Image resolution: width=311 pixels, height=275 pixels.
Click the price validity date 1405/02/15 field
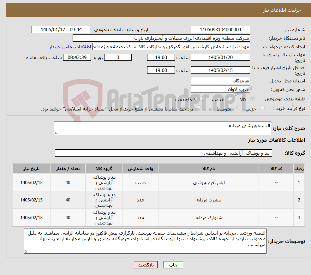(220, 70)
